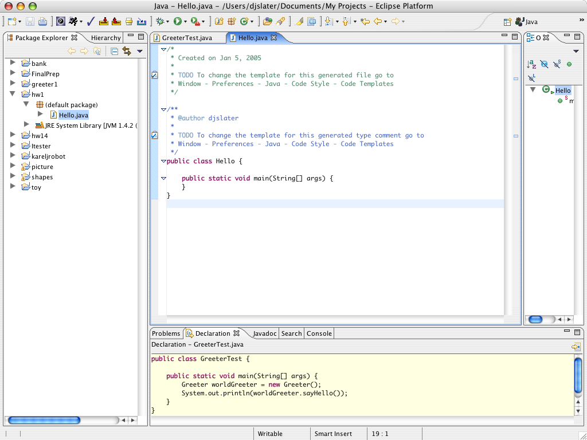Click the Declaration view vertical scrollbar thumb
Screen dimensions: 587x440
click(x=578, y=375)
